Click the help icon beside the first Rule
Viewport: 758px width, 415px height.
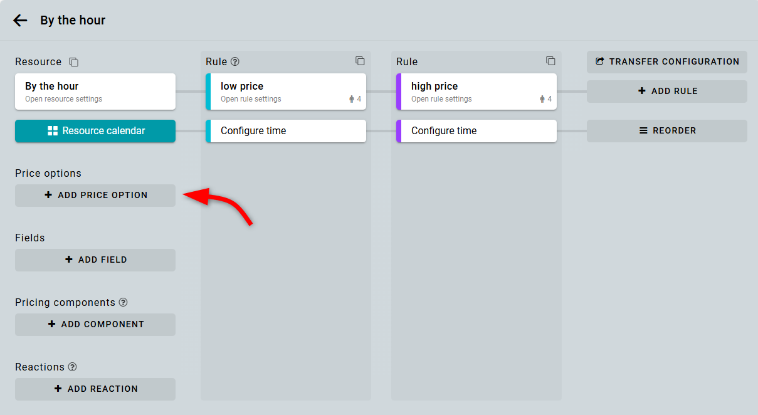(x=235, y=61)
